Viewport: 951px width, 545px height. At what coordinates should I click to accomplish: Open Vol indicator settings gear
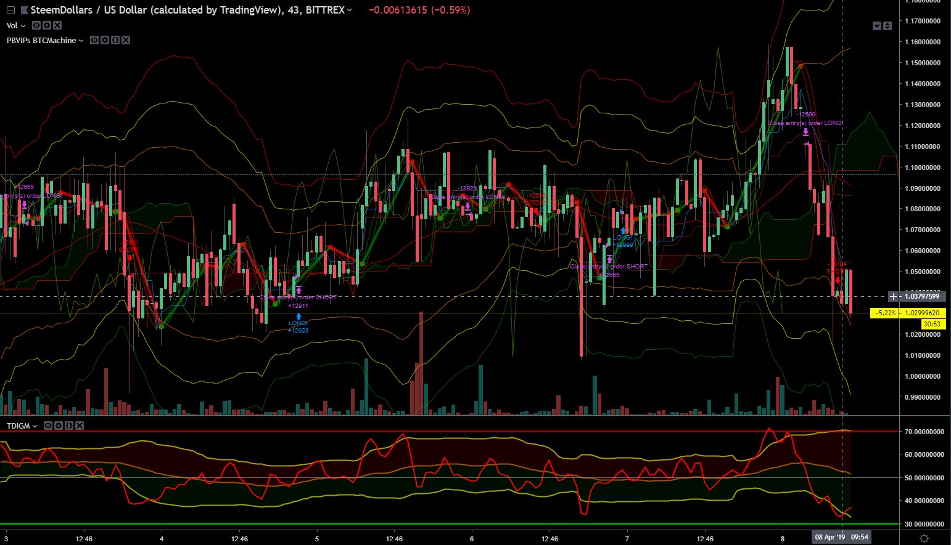pyautogui.click(x=47, y=25)
